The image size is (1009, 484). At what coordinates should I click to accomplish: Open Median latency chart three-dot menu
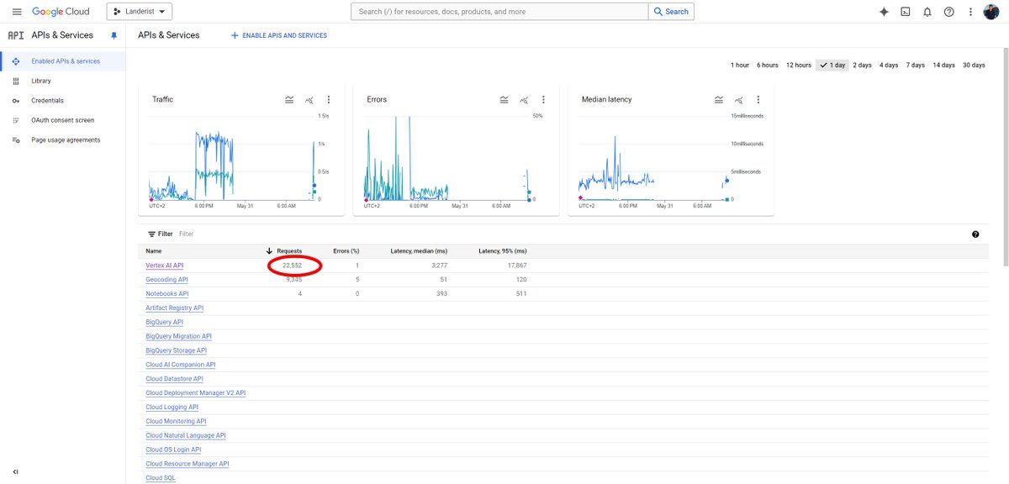point(758,99)
